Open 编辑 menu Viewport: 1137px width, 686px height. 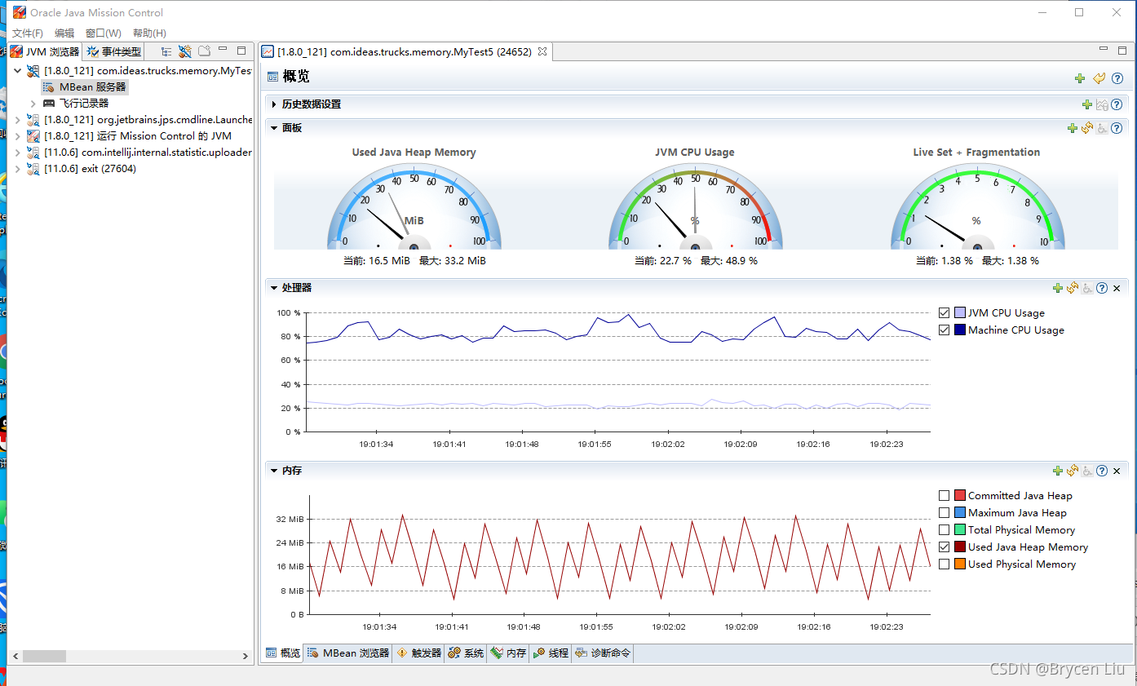[x=64, y=33]
